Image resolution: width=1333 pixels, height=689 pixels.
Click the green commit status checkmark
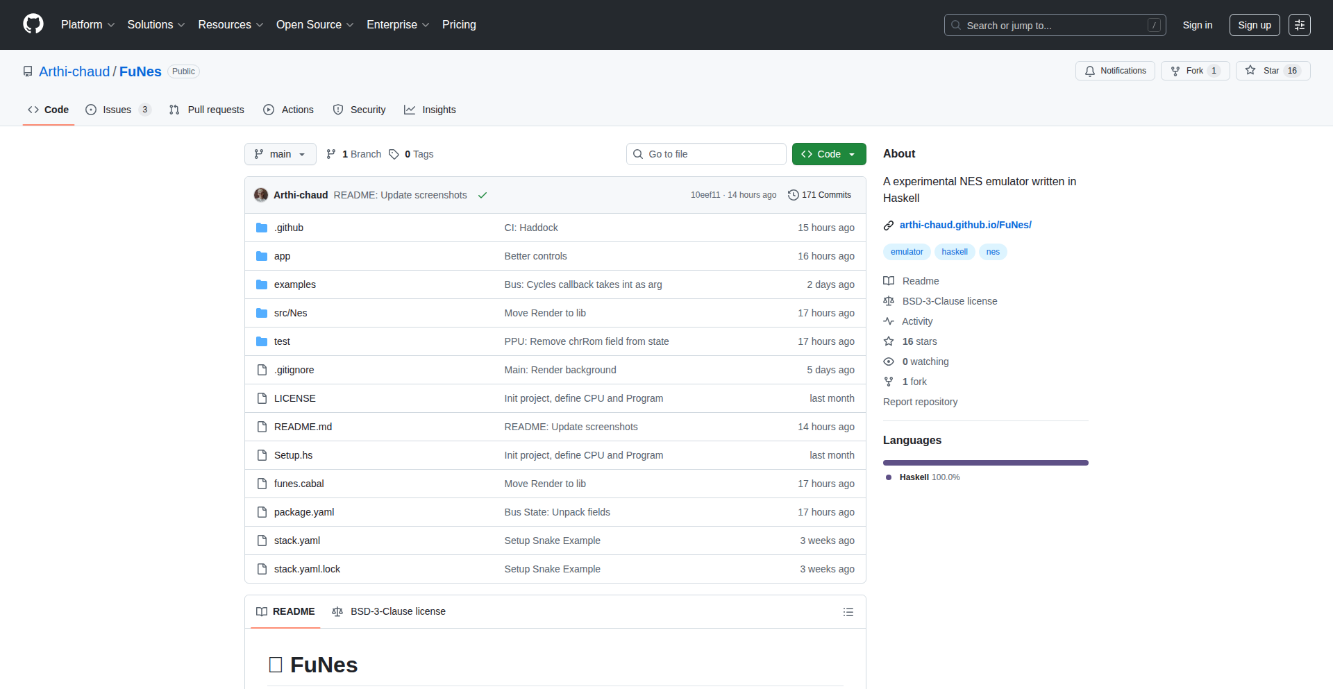pos(483,196)
